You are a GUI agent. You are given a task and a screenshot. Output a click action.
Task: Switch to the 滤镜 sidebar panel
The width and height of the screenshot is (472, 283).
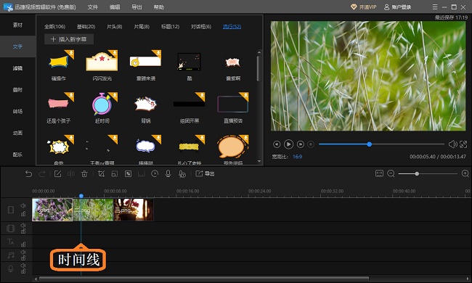coord(17,68)
